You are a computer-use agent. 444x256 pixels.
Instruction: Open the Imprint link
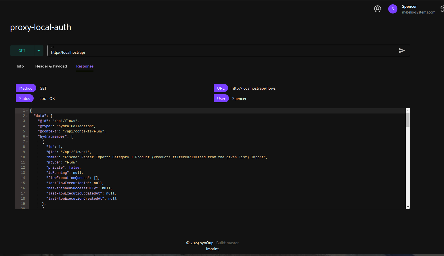[x=212, y=249]
